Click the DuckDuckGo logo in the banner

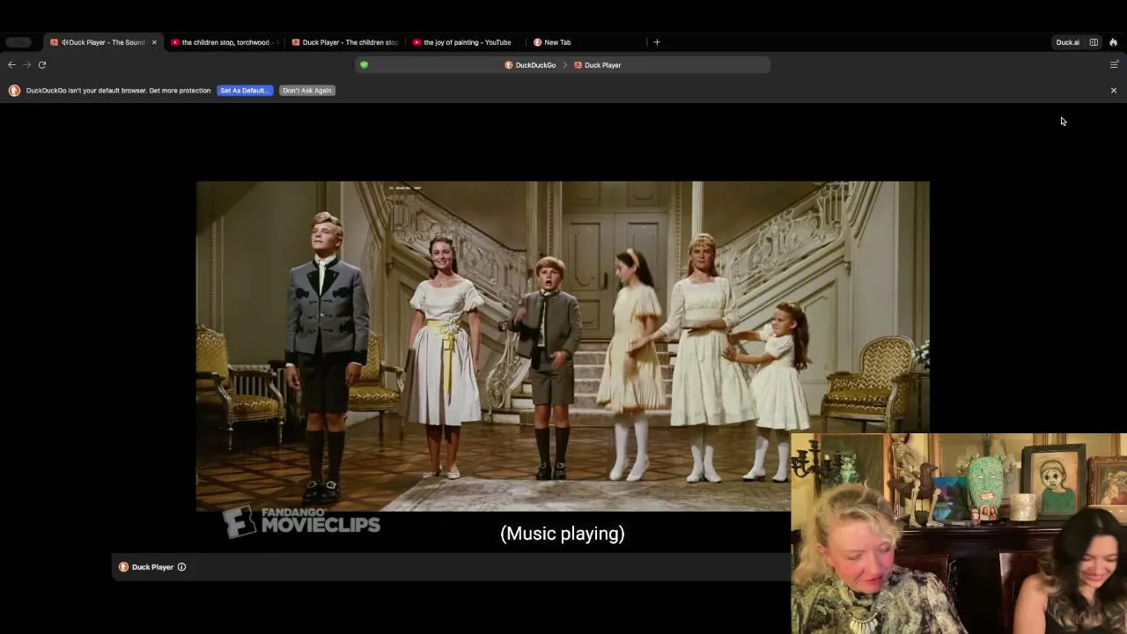click(x=14, y=90)
